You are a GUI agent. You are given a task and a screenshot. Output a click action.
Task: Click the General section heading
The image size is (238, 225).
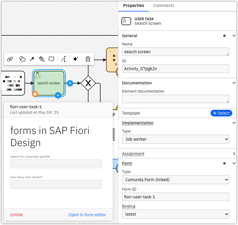pos(130,36)
